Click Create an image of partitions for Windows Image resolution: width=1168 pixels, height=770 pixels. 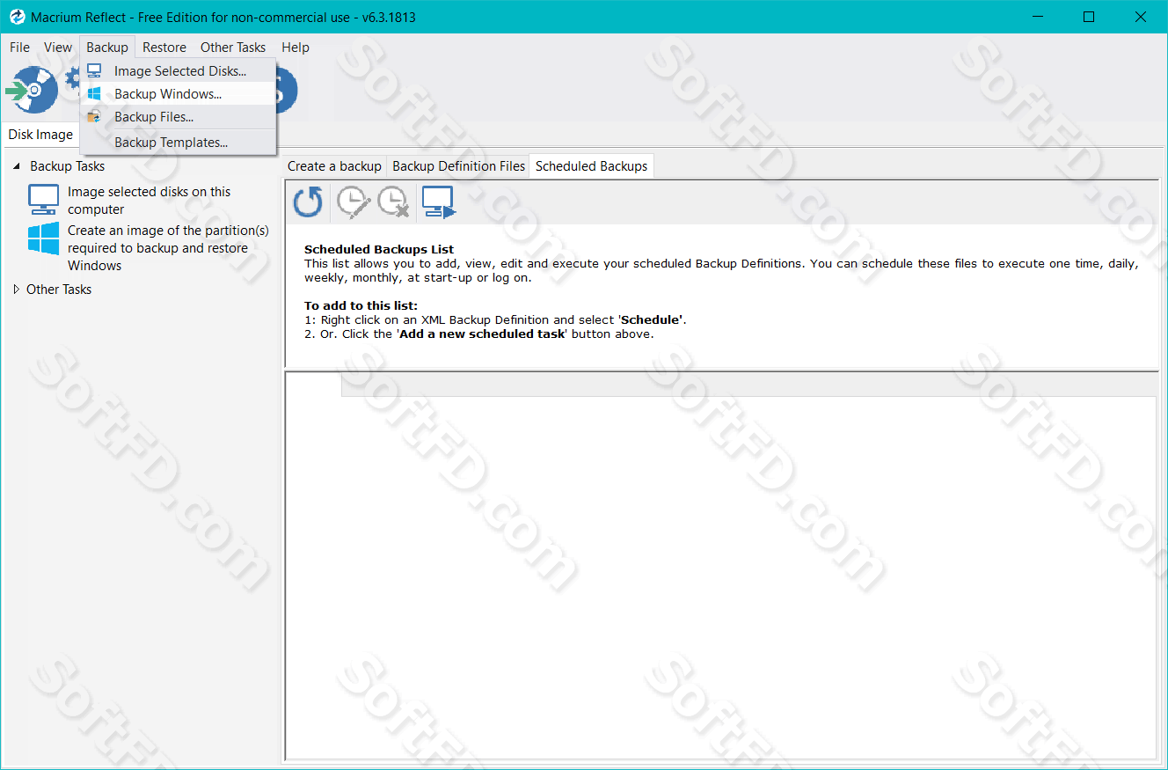point(168,248)
